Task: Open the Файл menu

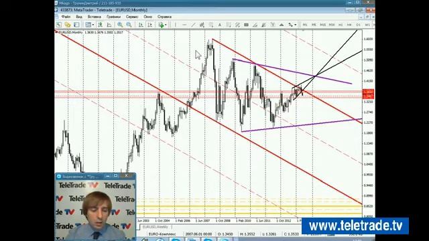Action: (66, 17)
